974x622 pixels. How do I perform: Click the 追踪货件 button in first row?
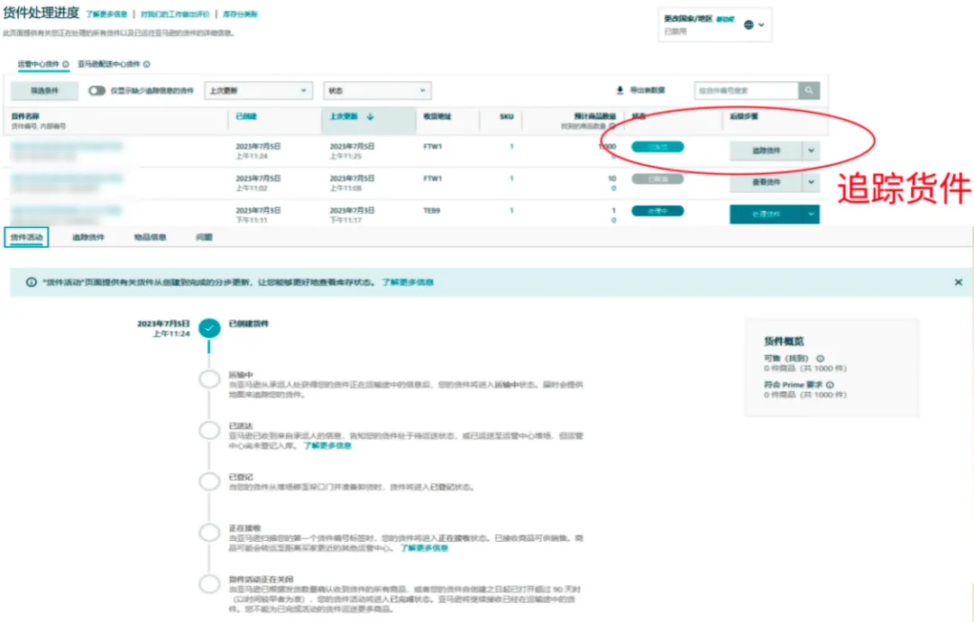pyautogui.click(x=766, y=151)
